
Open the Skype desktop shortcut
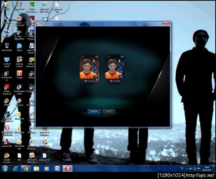click(x=19, y=47)
